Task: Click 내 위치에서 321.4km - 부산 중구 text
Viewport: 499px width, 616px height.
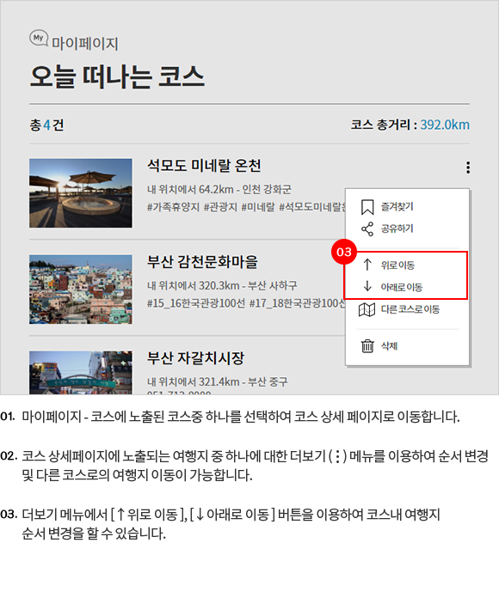Action: (x=217, y=381)
